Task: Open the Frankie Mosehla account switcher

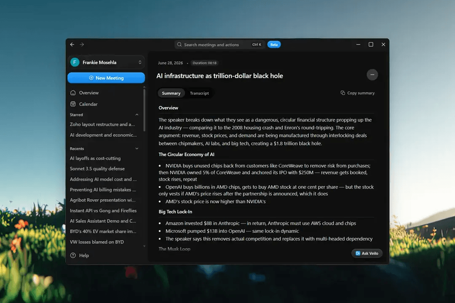Action: pos(106,62)
